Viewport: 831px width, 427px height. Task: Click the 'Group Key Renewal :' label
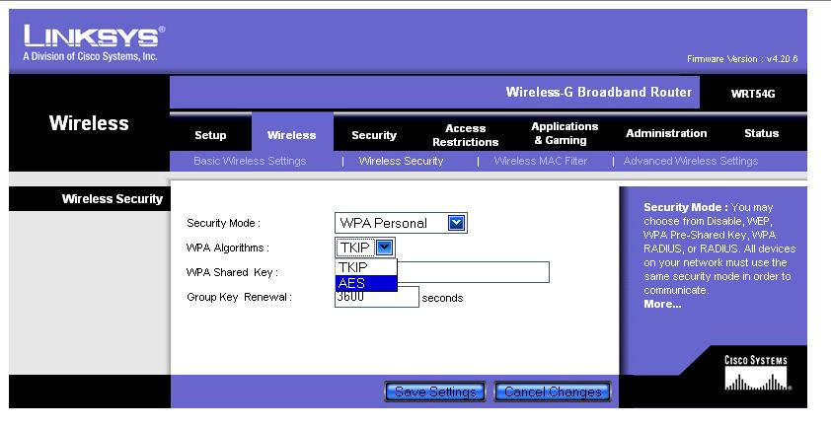[239, 297]
